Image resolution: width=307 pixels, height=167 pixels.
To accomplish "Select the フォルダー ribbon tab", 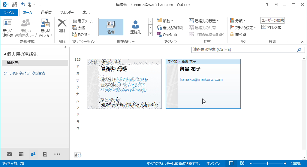I will [x=67, y=12].
